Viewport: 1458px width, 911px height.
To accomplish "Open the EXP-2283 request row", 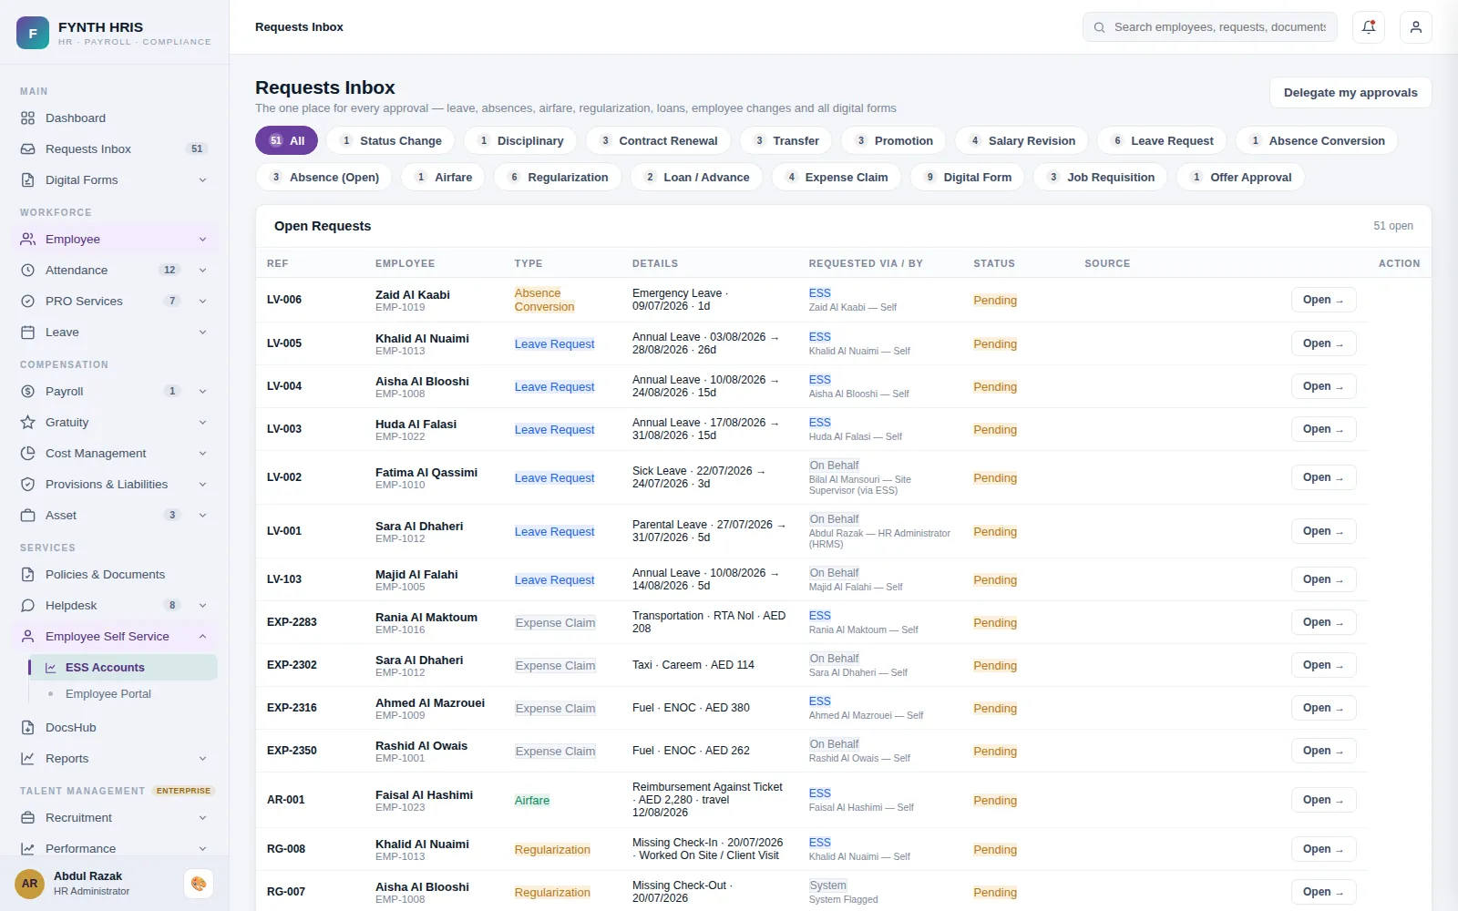I will coord(1323,622).
